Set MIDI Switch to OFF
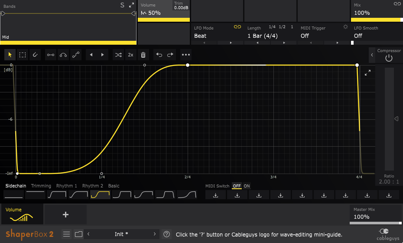Image resolution: width=403 pixels, height=243 pixels. [237, 186]
